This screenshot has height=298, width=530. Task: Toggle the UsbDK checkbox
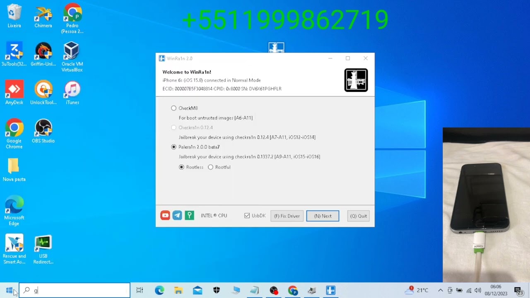[247, 216]
